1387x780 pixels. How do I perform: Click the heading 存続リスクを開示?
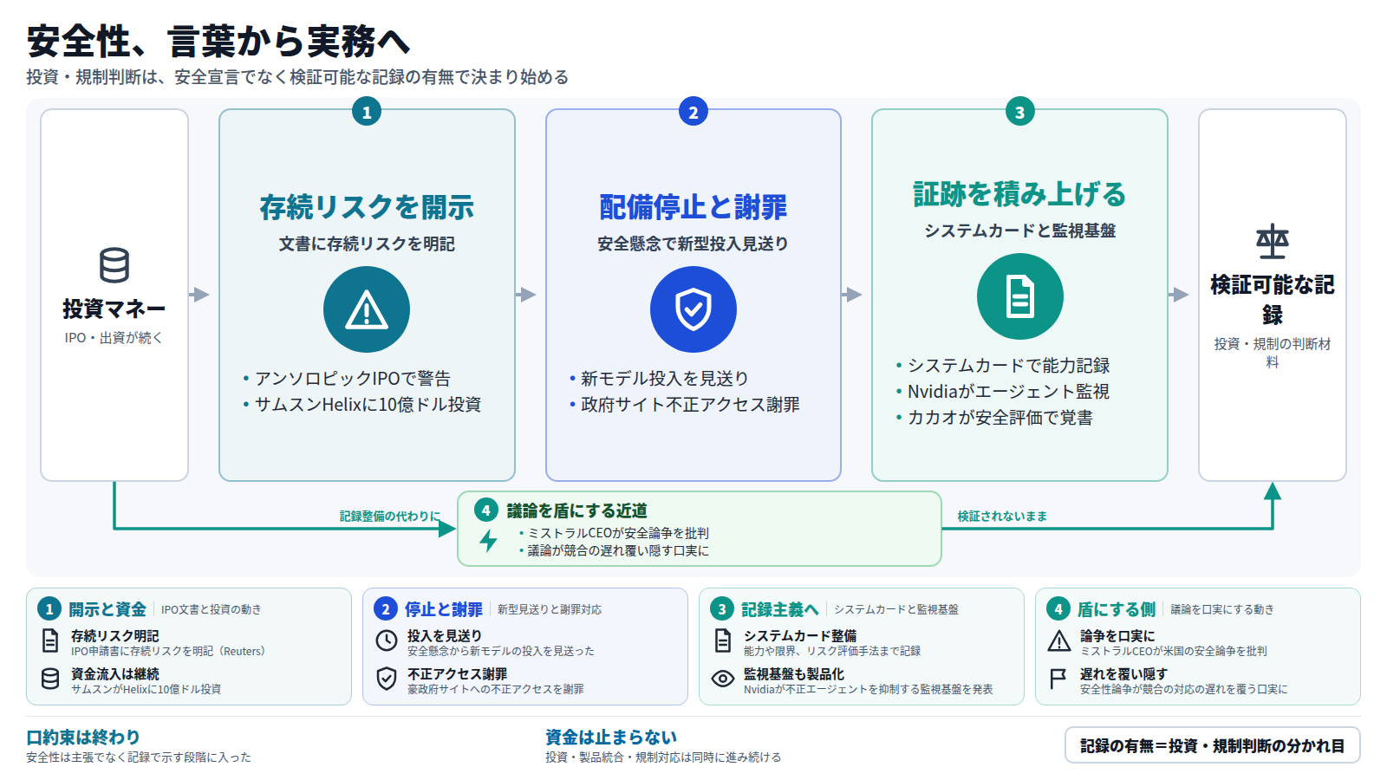(x=367, y=207)
